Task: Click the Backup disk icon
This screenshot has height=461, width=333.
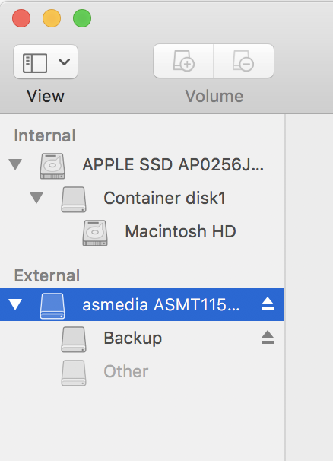Action: 74,339
